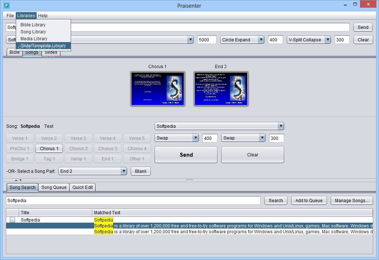Open the File menu
379x260 pixels.
pyautogui.click(x=10, y=16)
